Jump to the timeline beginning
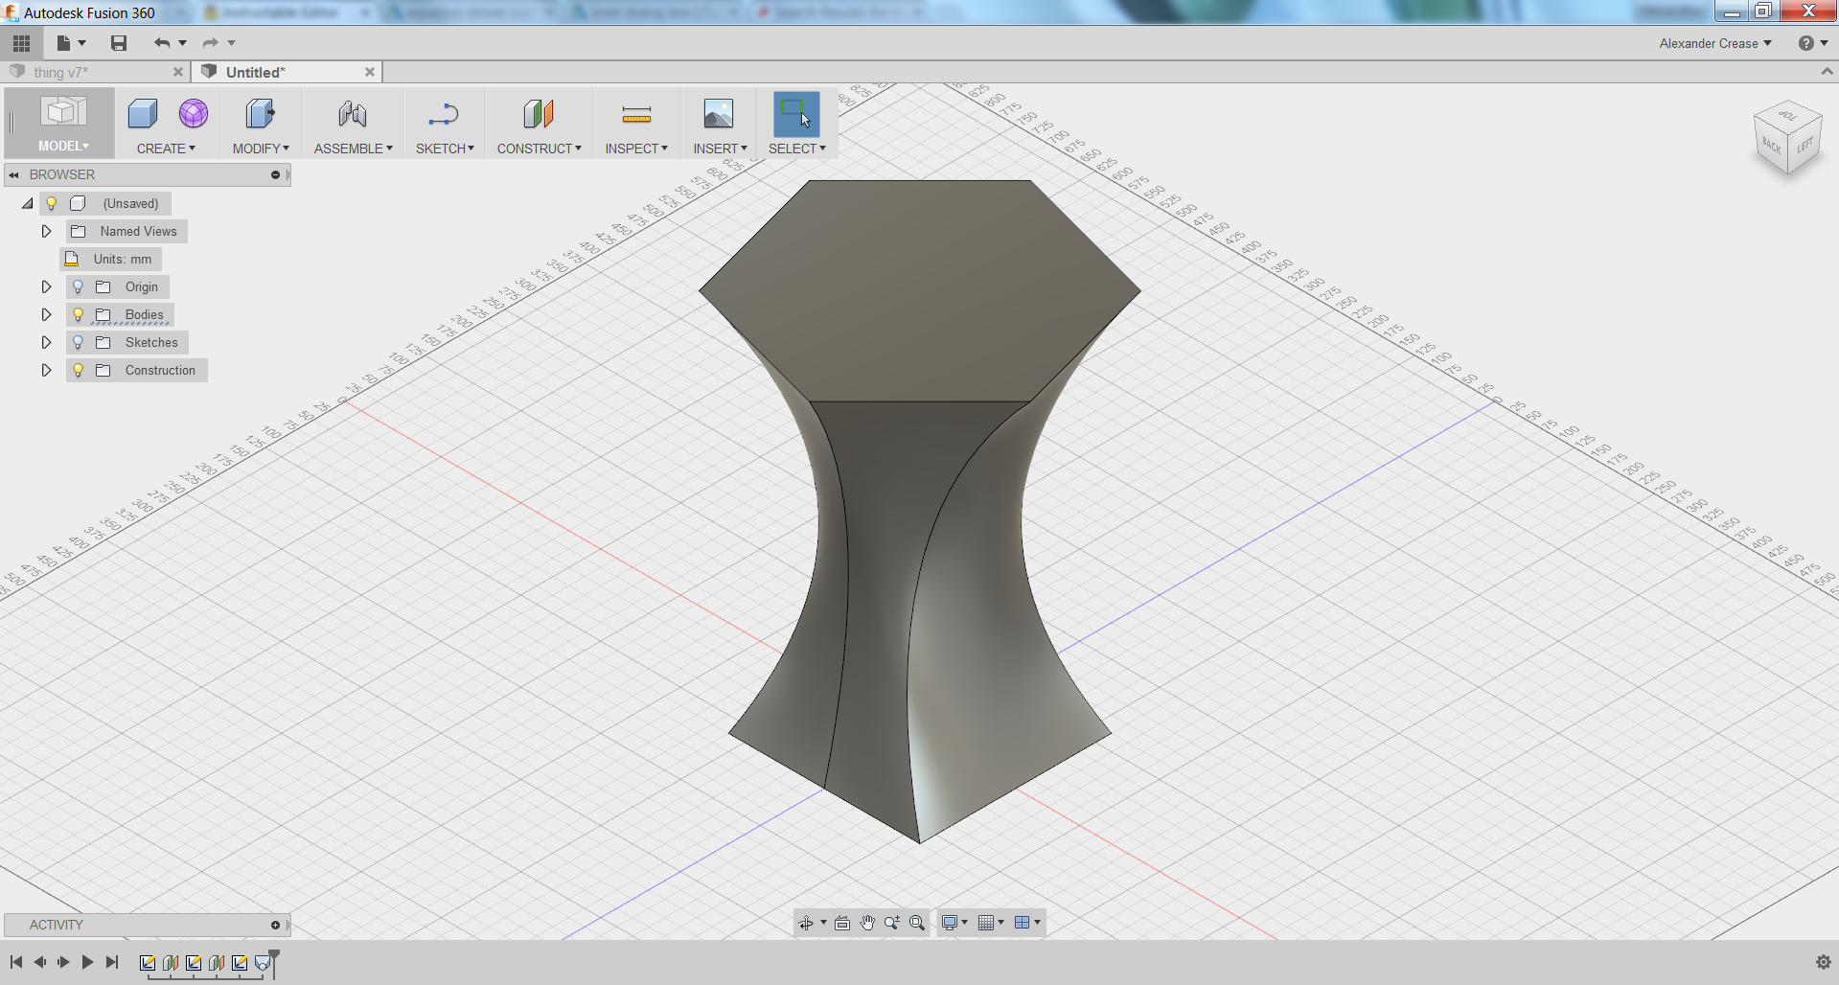1839x985 pixels. pyautogui.click(x=16, y=962)
